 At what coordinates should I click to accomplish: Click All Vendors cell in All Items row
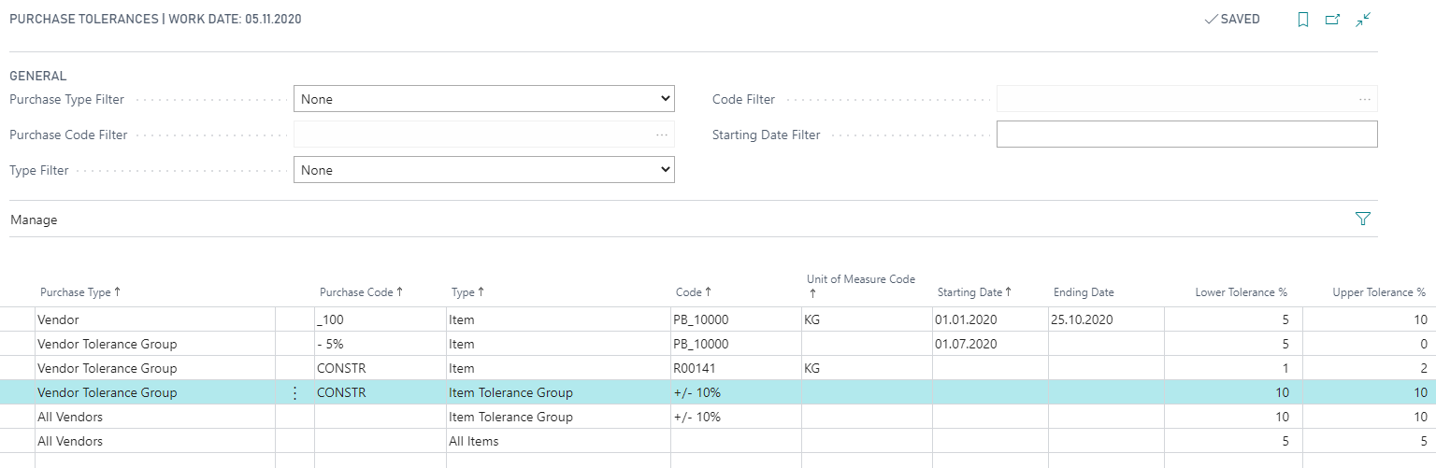[x=155, y=441]
